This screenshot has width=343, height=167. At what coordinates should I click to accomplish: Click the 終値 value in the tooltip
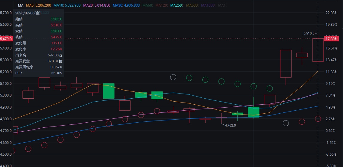coord(56,37)
